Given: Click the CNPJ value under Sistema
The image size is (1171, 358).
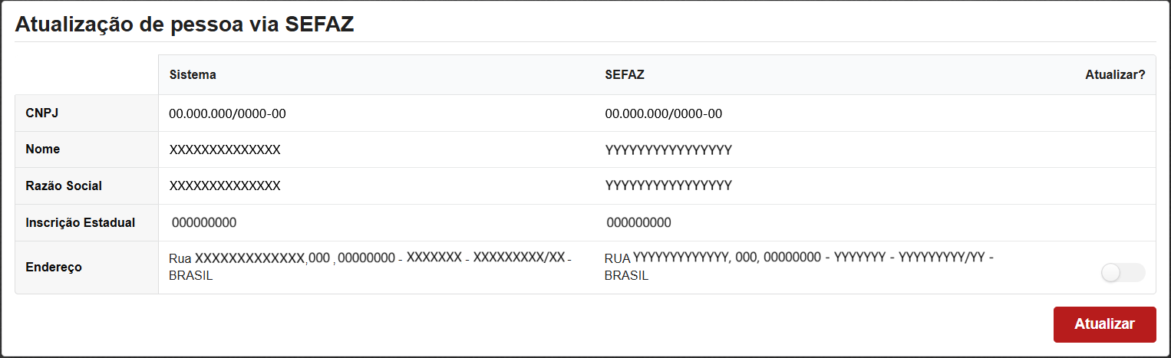Looking at the screenshot, I should 227,114.
